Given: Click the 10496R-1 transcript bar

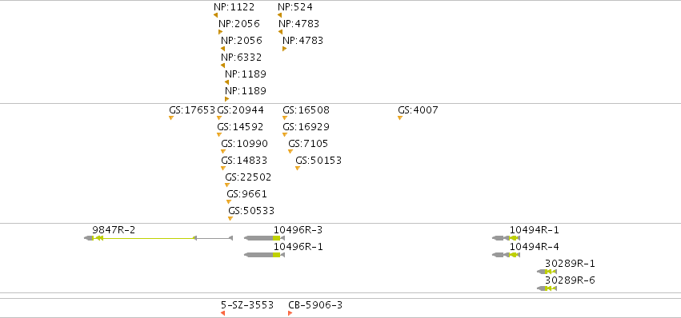Looking at the screenshot, I should 265,255.
